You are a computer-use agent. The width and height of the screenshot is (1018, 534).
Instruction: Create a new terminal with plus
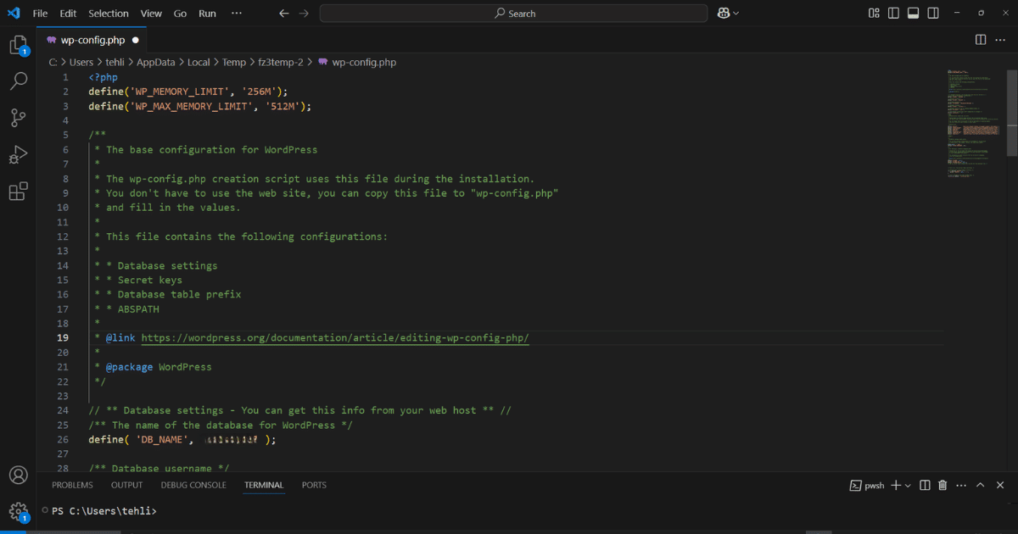896,486
